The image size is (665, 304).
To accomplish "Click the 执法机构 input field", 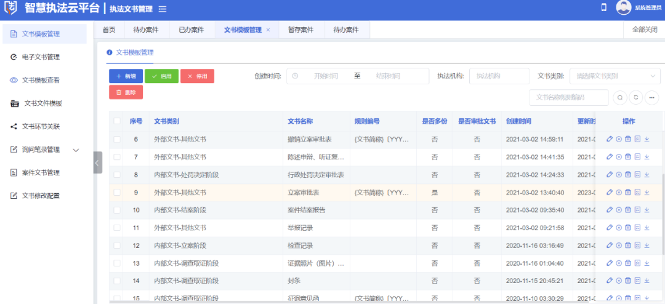I will [x=499, y=76].
